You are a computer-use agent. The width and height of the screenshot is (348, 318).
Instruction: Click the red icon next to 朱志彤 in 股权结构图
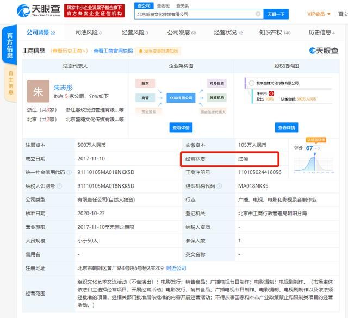click(x=271, y=93)
